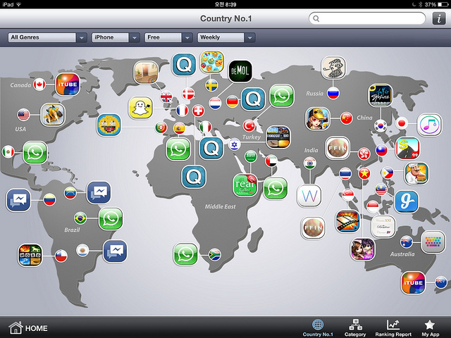Tap the France flag
The width and height of the screenshot is (451, 338).
coord(182,111)
